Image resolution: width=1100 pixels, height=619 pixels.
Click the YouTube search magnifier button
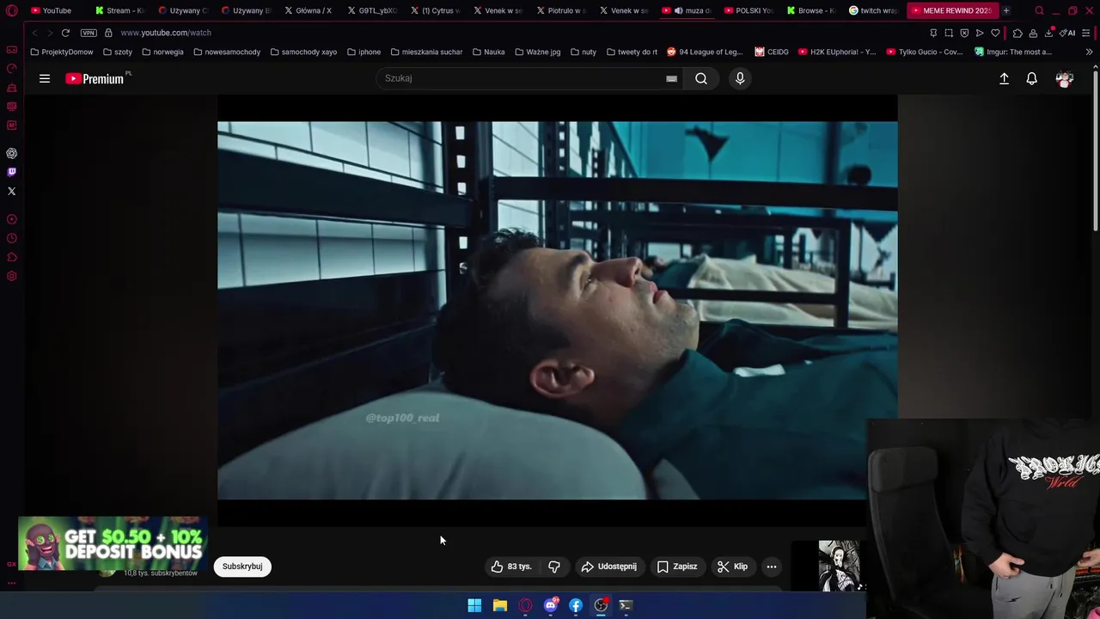[x=701, y=78]
